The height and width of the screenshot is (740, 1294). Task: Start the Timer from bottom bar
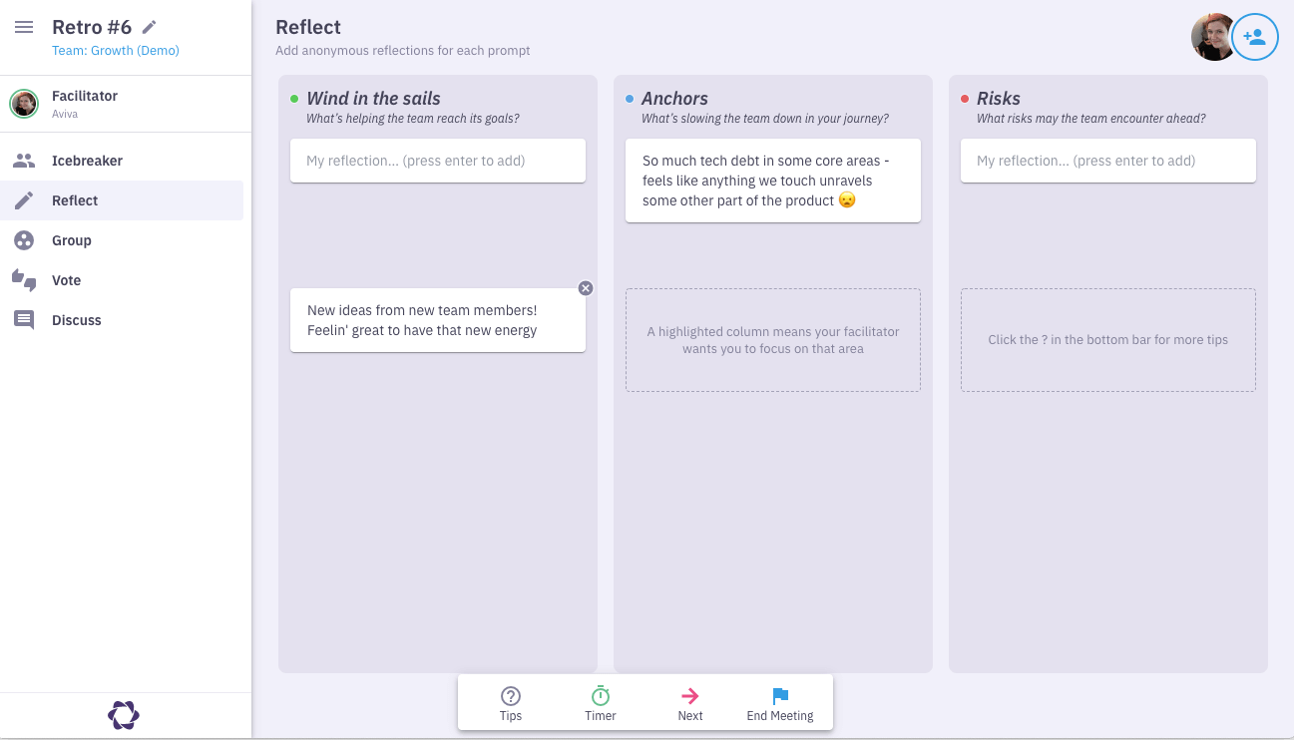[601, 702]
